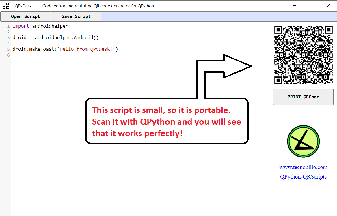
Task: Click the red callout text box
Action: pos(167,121)
